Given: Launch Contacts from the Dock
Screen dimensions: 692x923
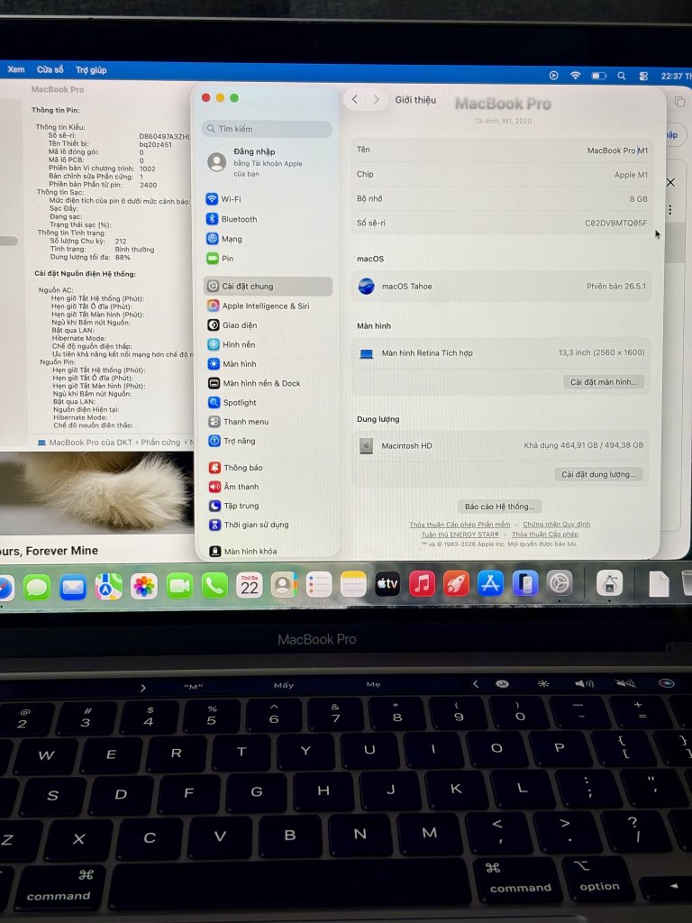Looking at the screenshot, I should [x=284, y=585].
